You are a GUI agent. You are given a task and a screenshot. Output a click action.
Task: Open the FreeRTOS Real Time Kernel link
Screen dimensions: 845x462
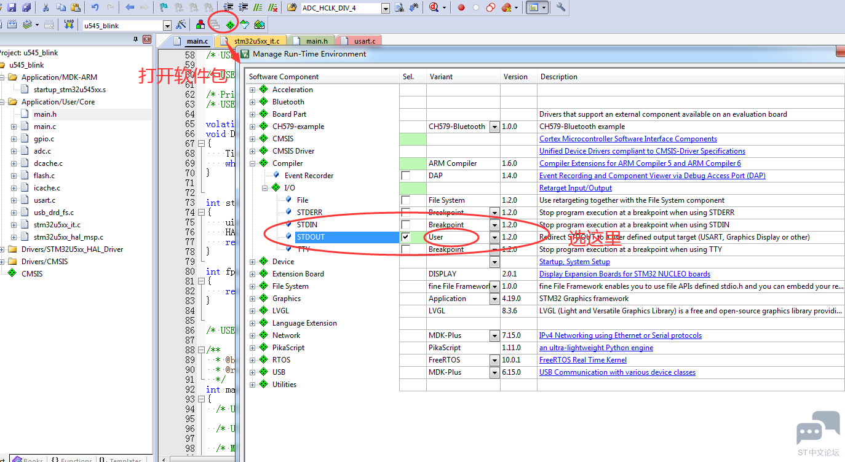point(583,360)
